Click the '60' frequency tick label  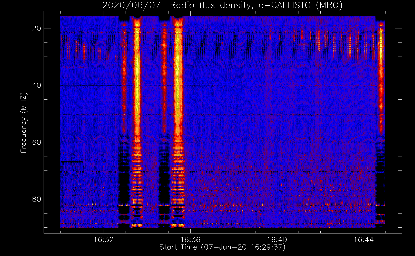(37, 142)
